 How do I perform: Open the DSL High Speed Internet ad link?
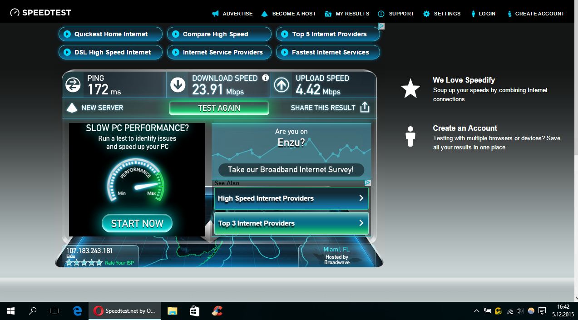tap(110, 52)
